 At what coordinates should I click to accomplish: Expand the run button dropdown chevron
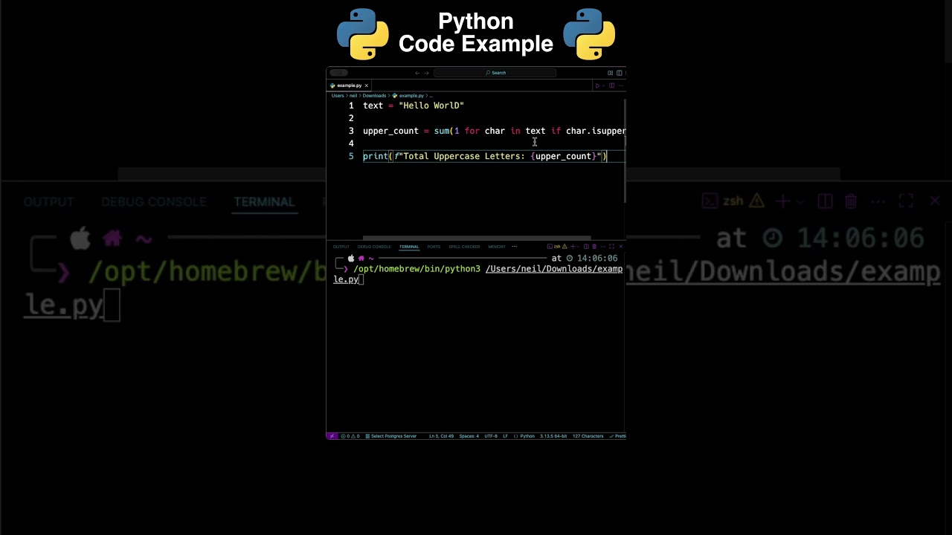point(603,85)
